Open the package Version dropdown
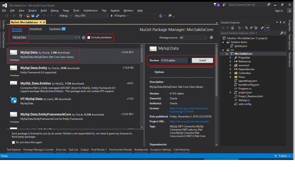 coord(189,60)
